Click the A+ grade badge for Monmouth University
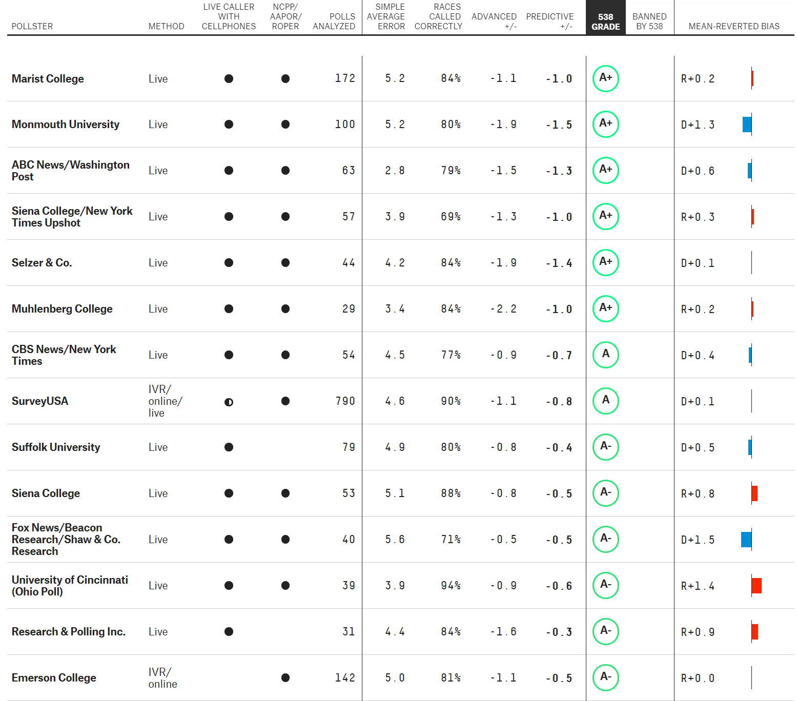Image resolution: width=797 pixels, height=701 pixels. 605,125
